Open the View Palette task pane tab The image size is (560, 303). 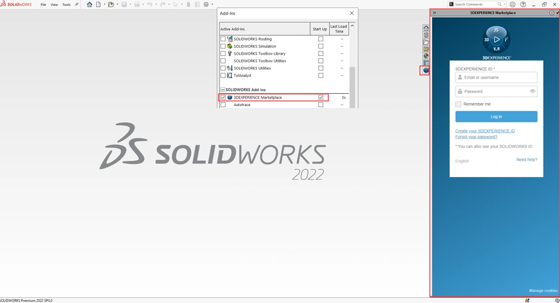(426, 50)
